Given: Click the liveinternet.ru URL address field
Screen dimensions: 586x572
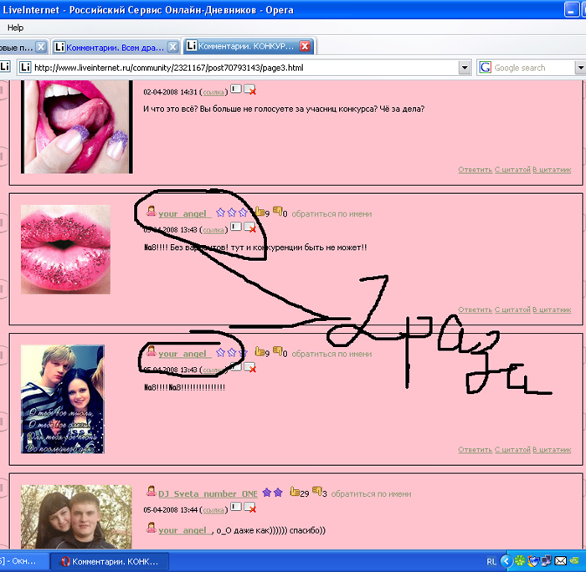Looking at the screenshot, I should click(244, 68).
